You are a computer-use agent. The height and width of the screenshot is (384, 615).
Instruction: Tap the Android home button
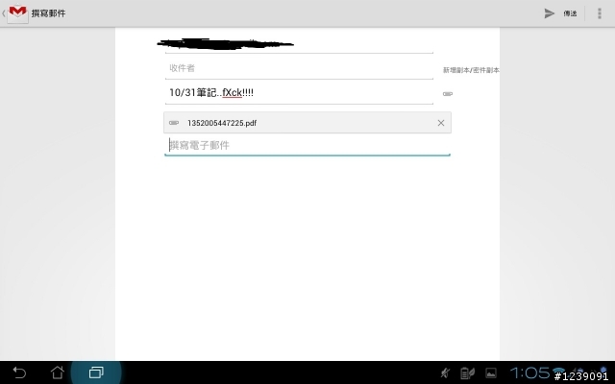[x=58, y=372]
